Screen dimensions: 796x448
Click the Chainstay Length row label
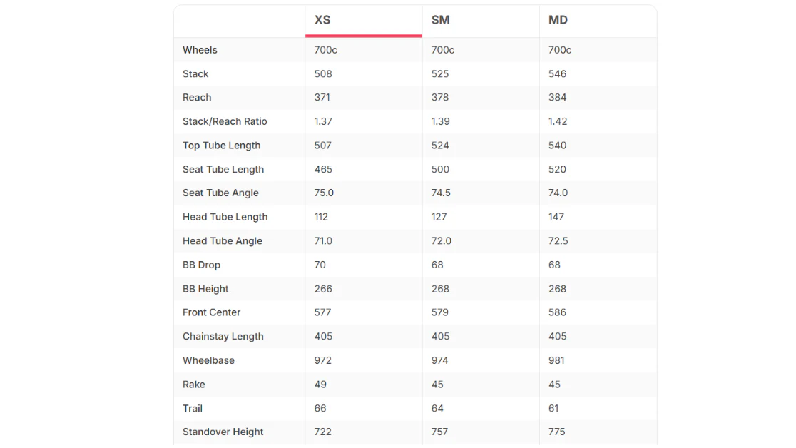point(223,336)
